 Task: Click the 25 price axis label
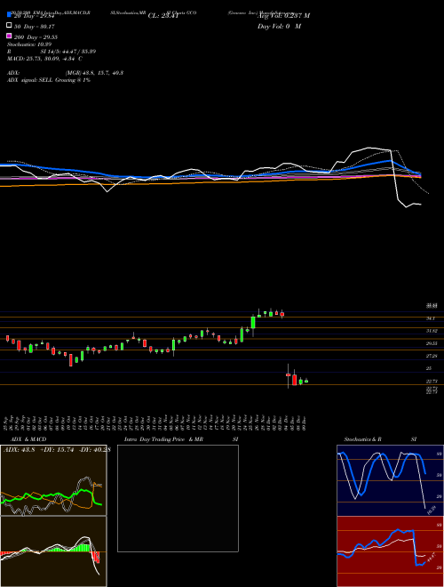coord(429,368)
